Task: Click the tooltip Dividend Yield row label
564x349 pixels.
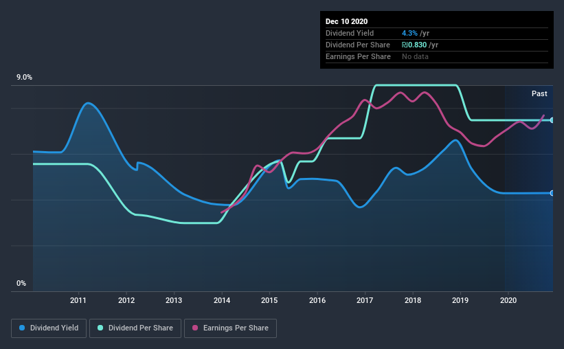Action: (350, 33)
